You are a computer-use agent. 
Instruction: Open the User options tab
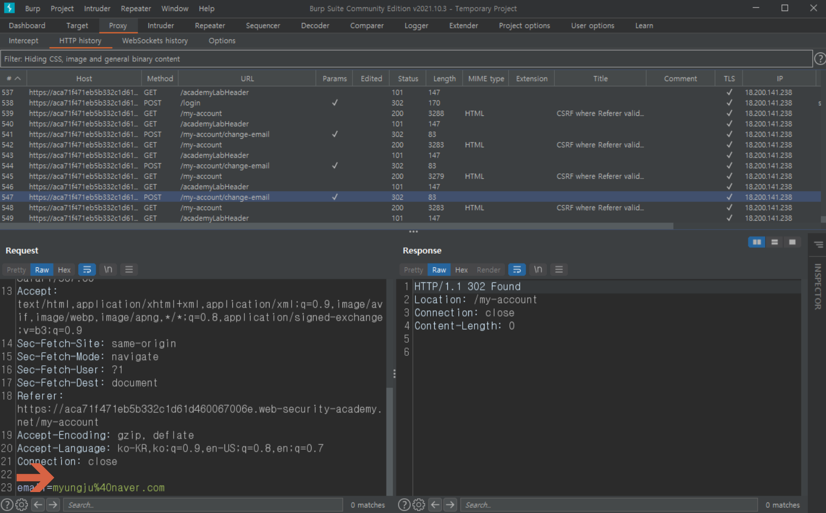coord(593,26)
